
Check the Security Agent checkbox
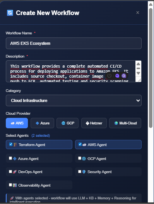coord(80,172)
